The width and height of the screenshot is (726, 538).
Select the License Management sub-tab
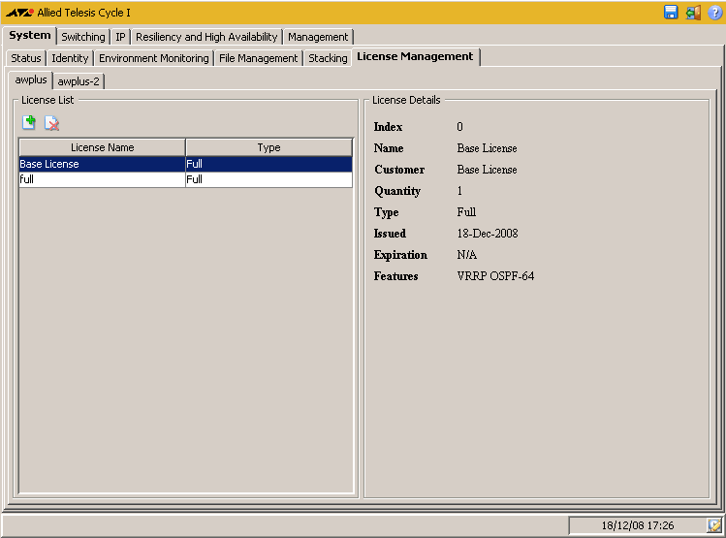point(415,56)
